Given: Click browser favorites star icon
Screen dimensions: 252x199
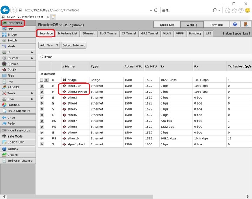Looking at the screenshot, I should [234, 10].
